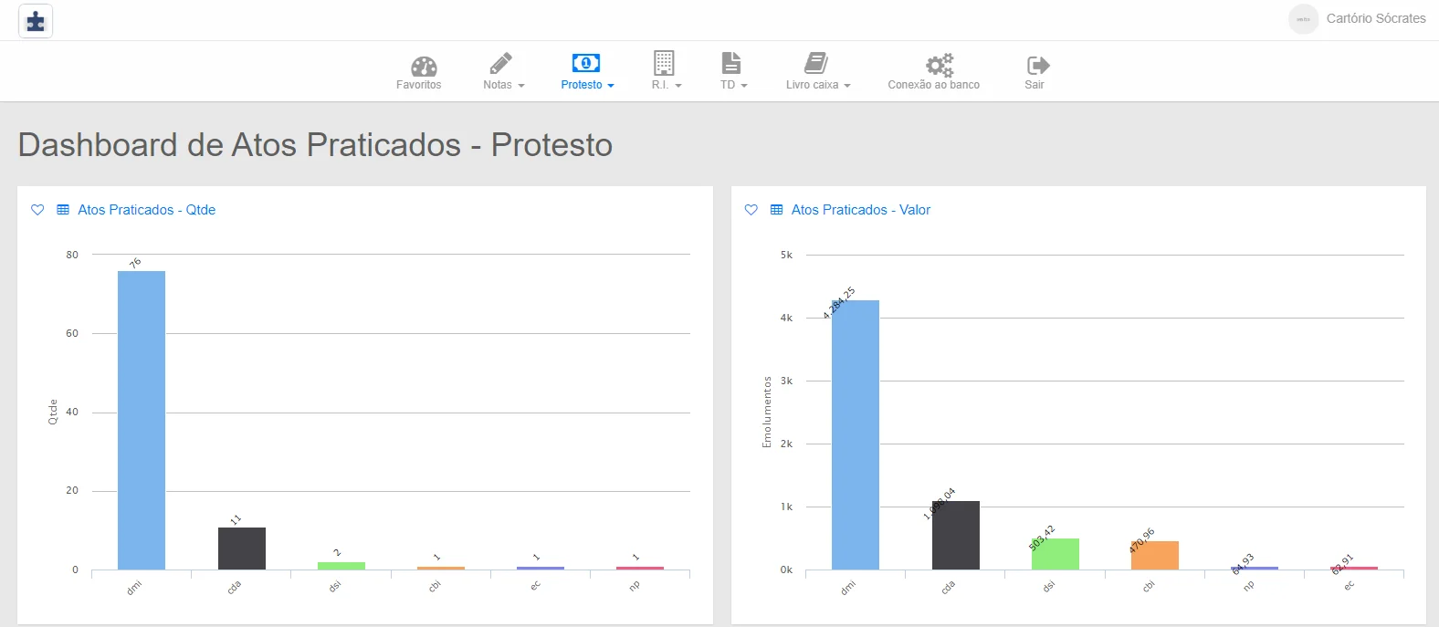Open the Livro caixa menu label
The image size is (1439, 627).
pyautogui.click(x=813, y=85)
